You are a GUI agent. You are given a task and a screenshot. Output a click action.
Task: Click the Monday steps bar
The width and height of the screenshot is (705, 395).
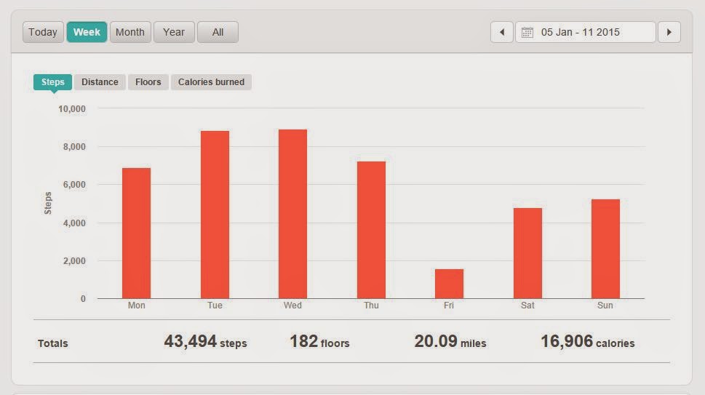pyautogui.click(x=136, y=234)
